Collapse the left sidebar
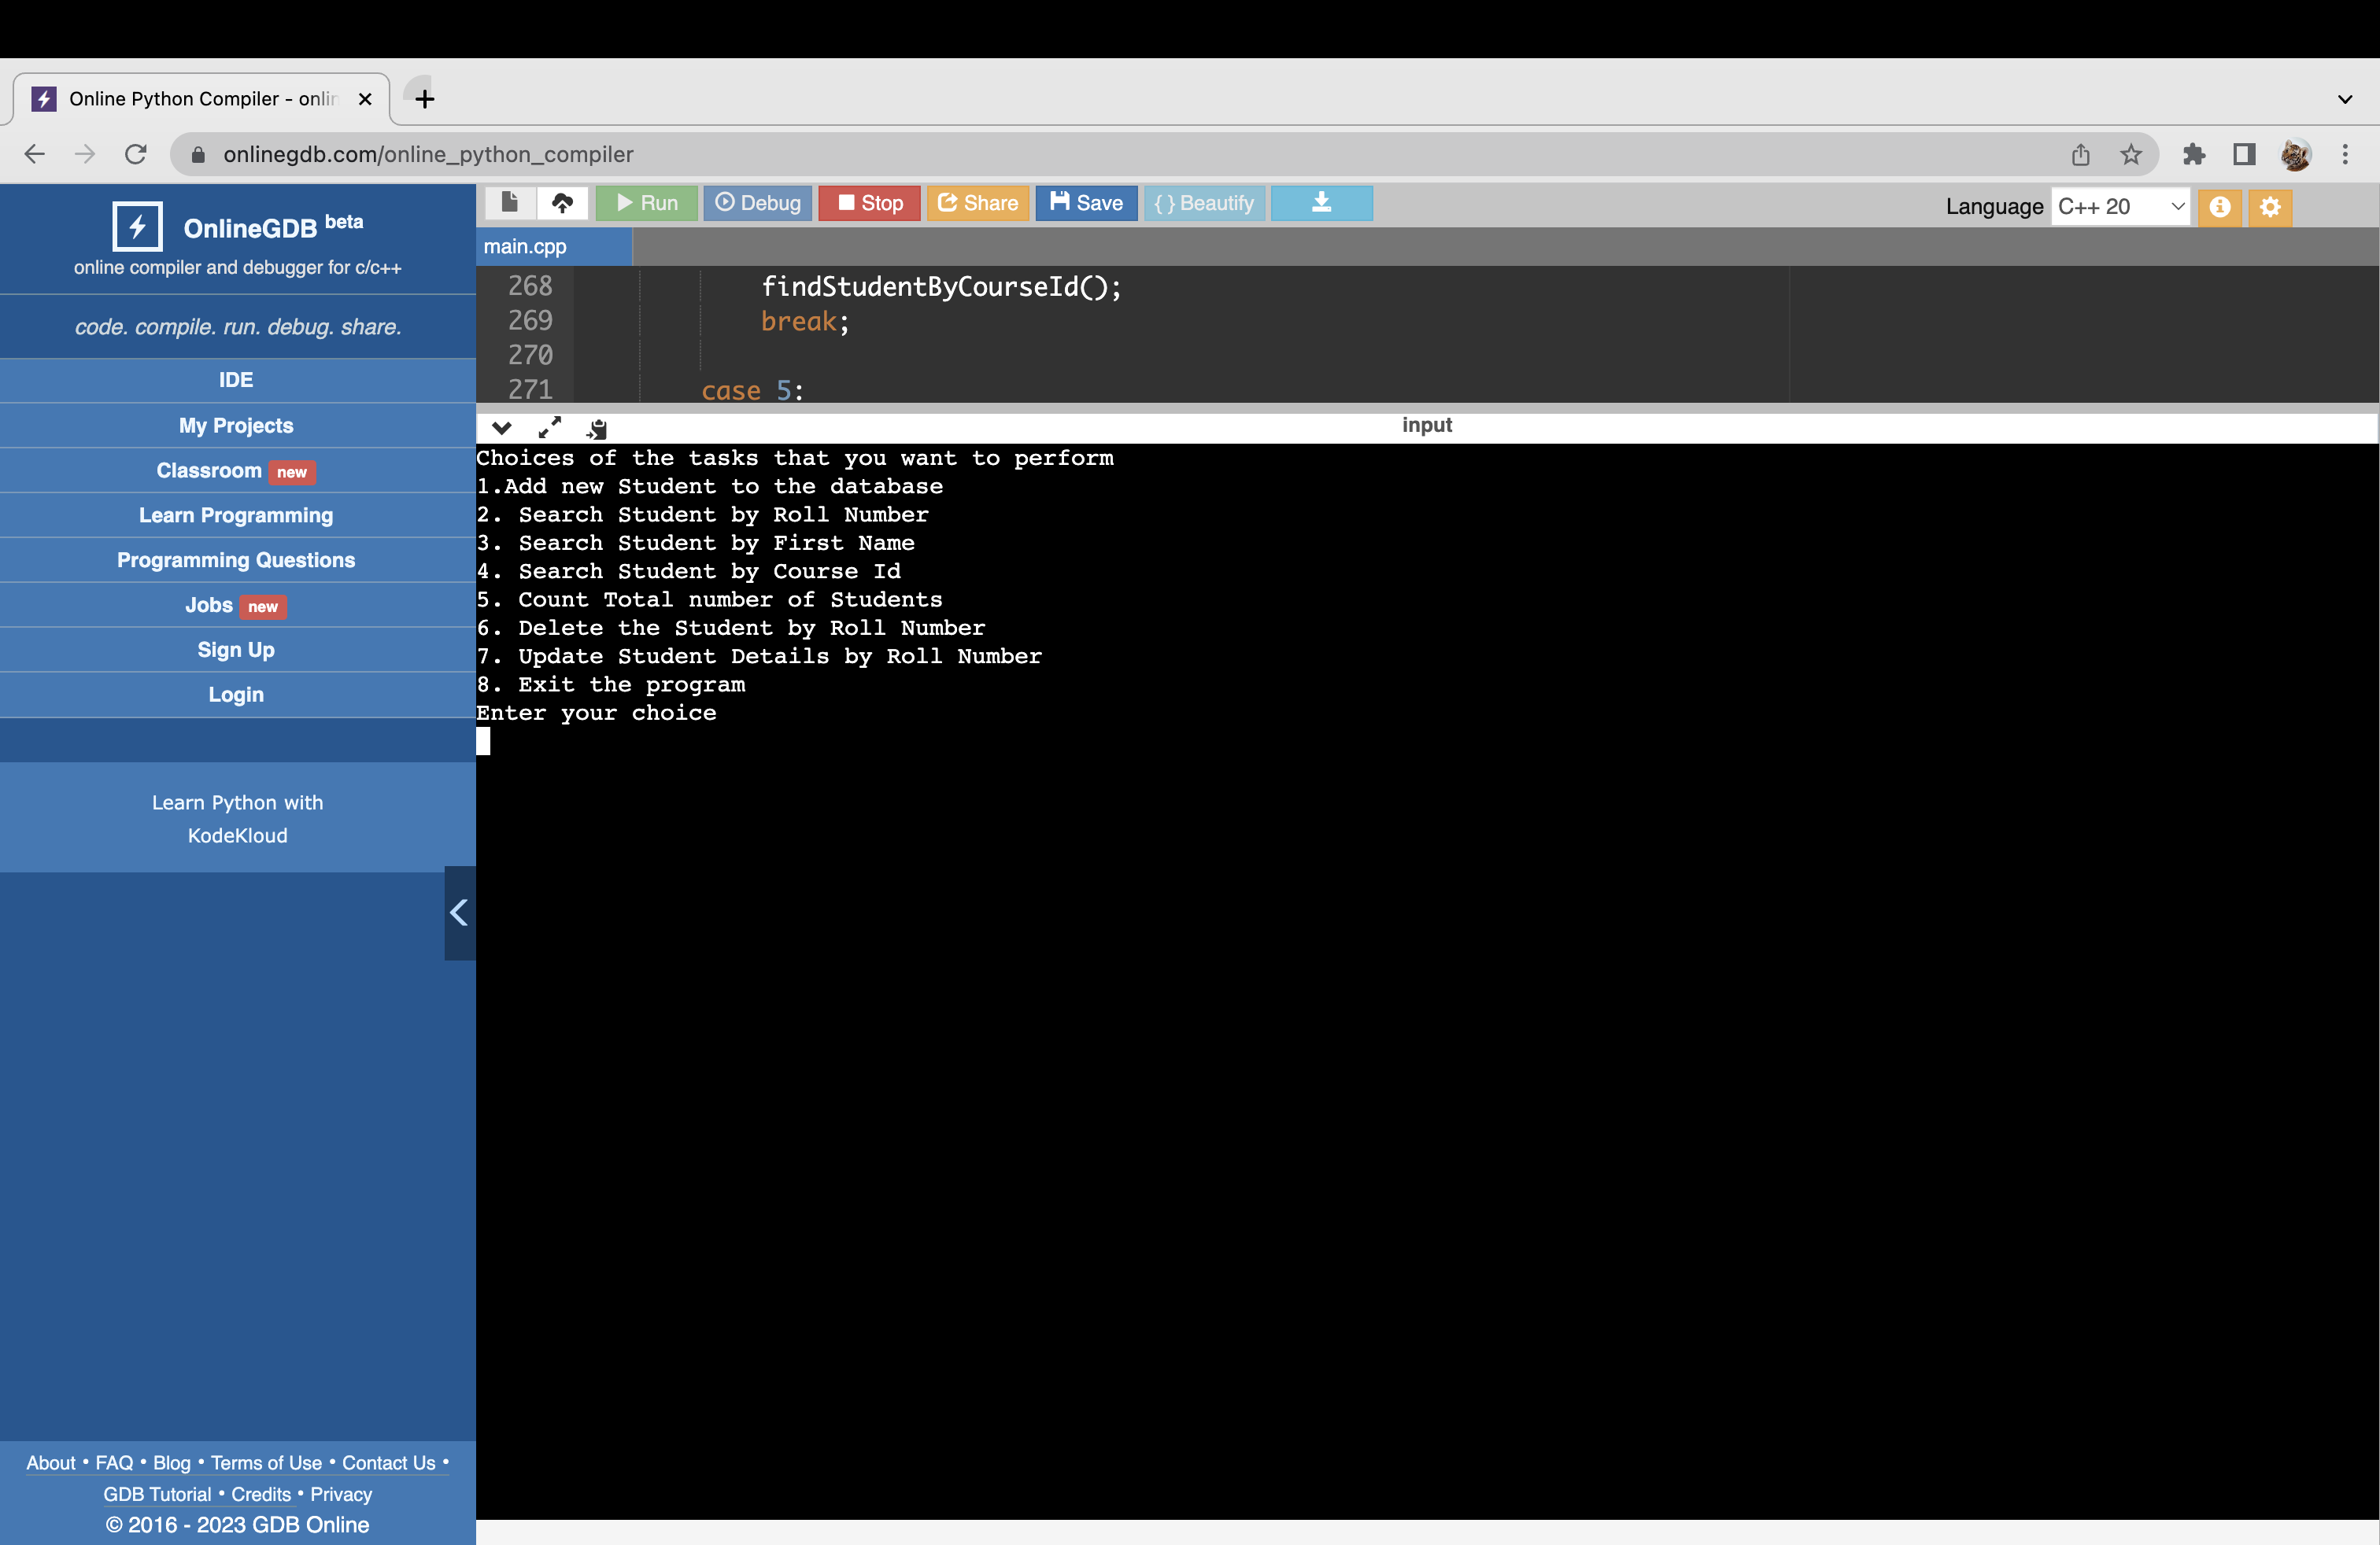This screenshot has height=1545, width=2380. pos(459,913)
